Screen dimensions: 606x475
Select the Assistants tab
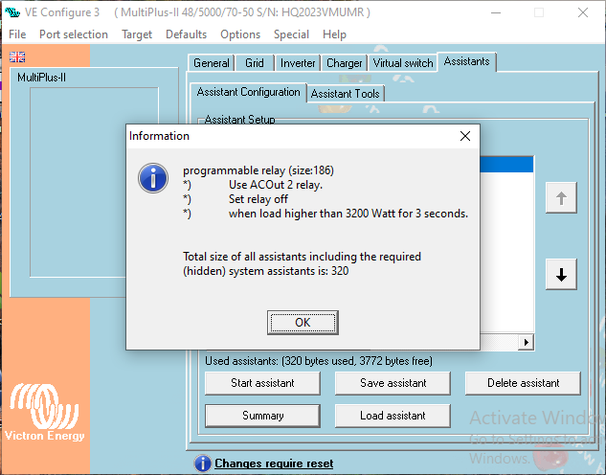point(466,61)
